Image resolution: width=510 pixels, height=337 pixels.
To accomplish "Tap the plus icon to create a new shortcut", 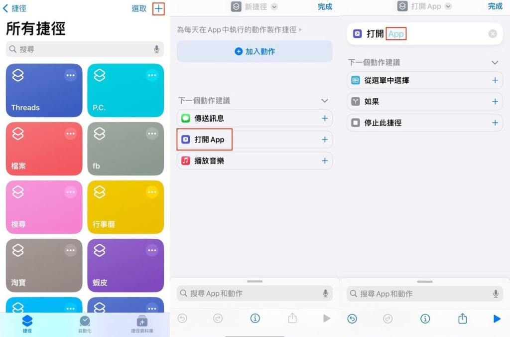I will click(158, 8).
